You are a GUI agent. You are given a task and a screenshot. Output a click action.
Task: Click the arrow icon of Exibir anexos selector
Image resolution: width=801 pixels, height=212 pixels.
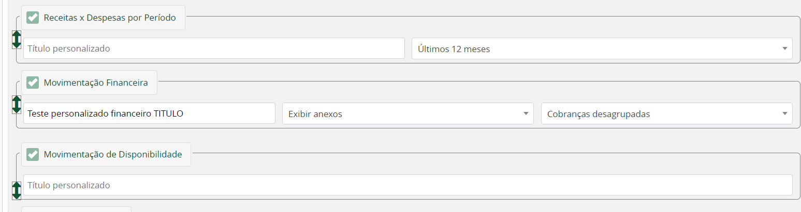click(x=525, y=113)
